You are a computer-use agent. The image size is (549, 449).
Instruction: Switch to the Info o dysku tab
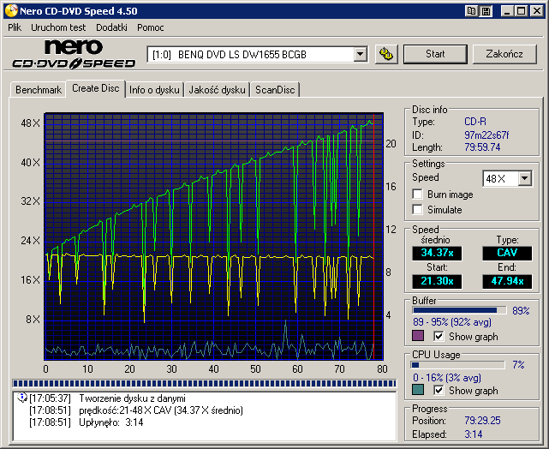(154, 90)
